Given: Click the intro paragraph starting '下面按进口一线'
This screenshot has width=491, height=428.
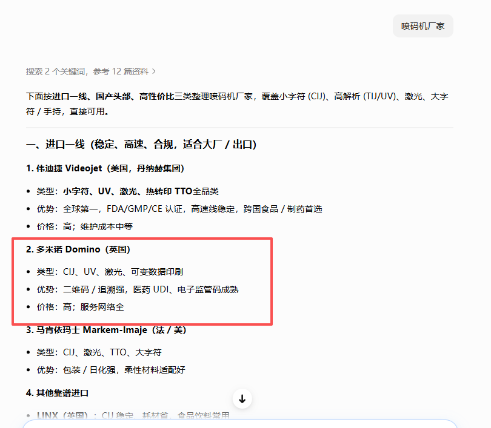Looking at the screenshot, I should tap(237, 104).
